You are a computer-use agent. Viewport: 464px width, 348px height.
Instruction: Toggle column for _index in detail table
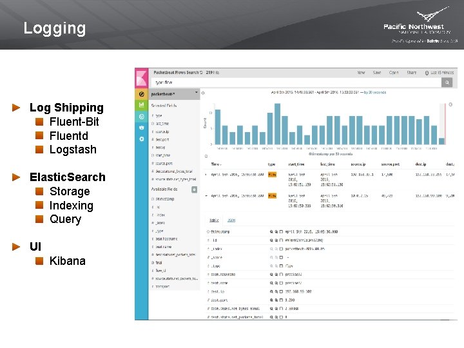tap(281, 249)
